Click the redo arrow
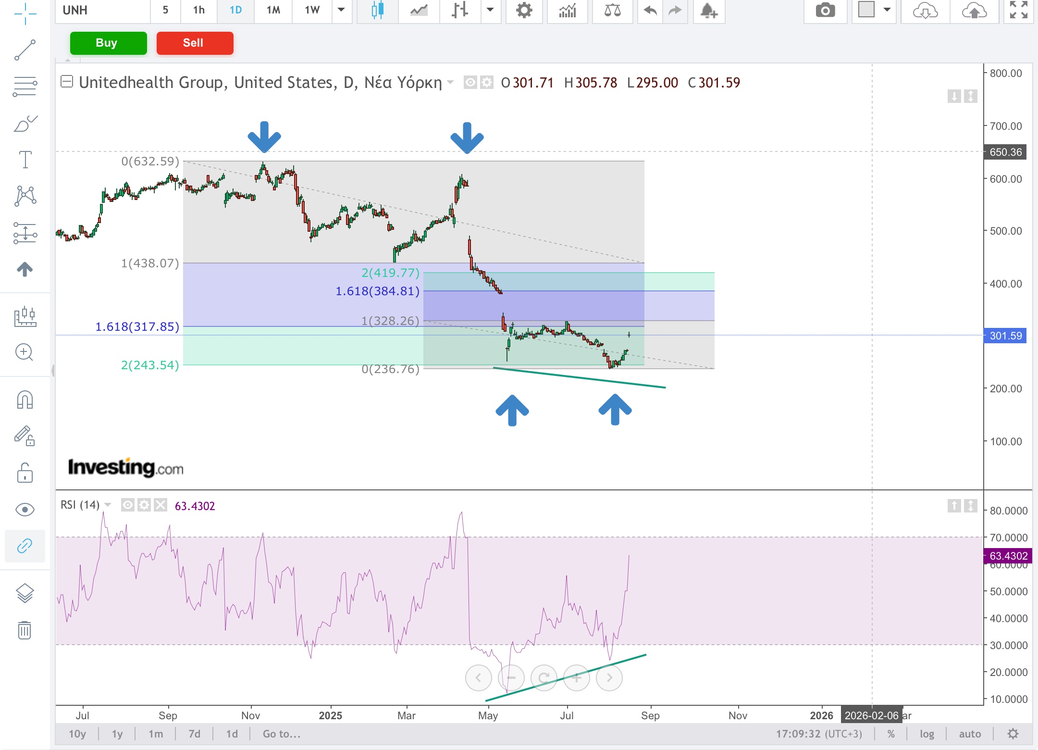Screen dimensions: 1038x750 (675, 10)
